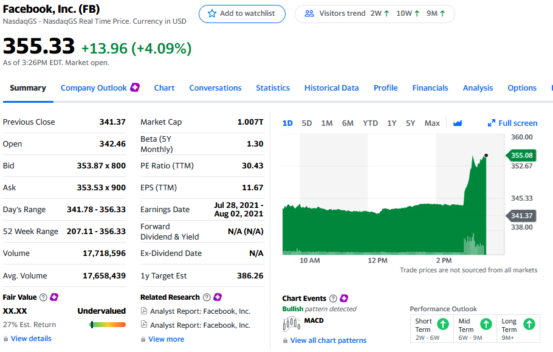Click the View more research link
The height and width of the screenshot is (352, 553).
(166, 339)
